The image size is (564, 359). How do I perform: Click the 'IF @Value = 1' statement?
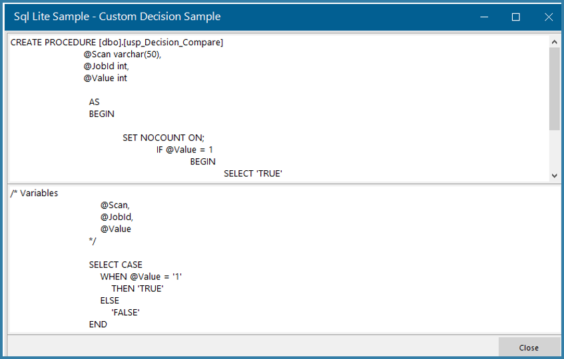pyautogui.click(x=184, y=150)
